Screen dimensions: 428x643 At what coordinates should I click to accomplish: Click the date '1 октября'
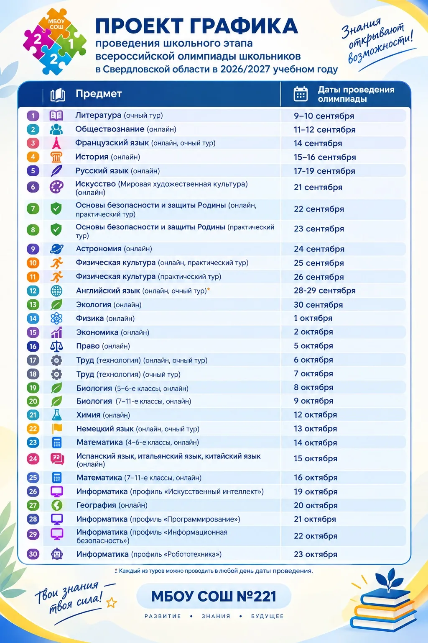(313, 318)
